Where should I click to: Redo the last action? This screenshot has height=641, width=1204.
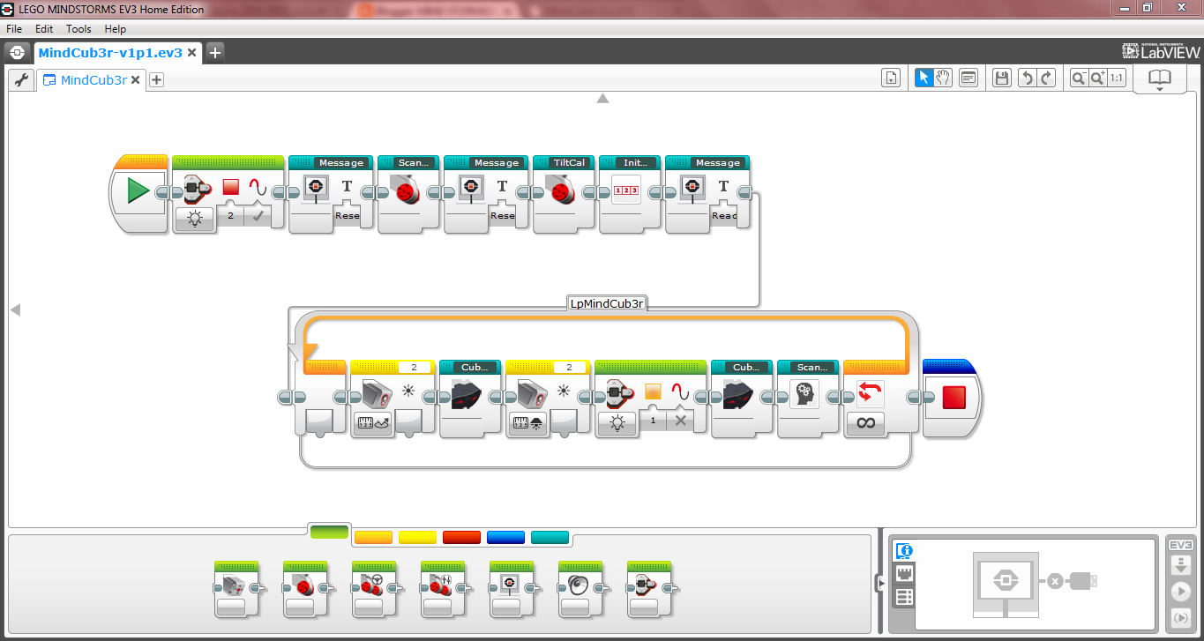1047,78
